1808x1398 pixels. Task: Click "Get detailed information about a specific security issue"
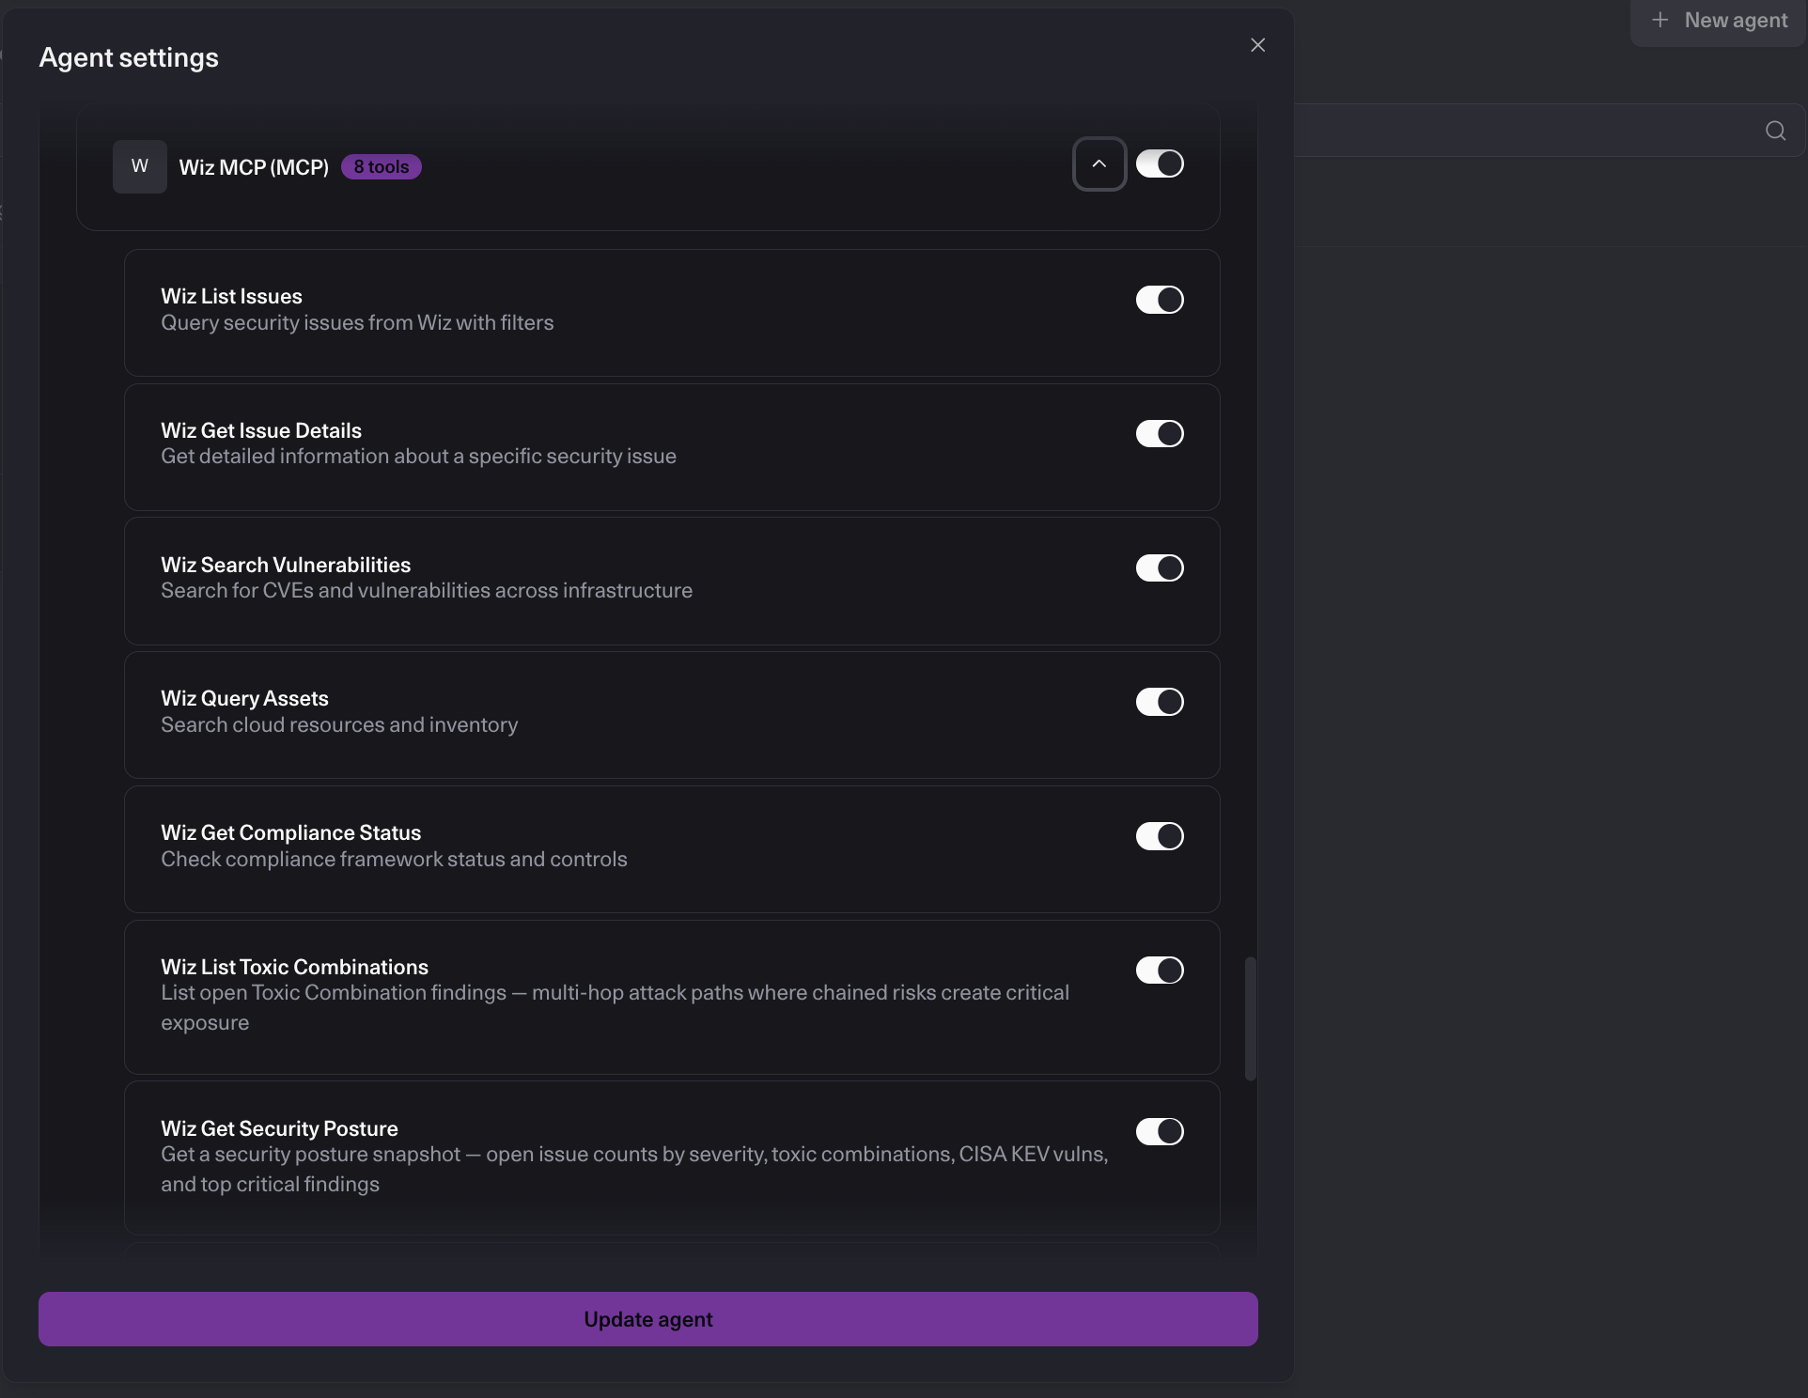418,456
